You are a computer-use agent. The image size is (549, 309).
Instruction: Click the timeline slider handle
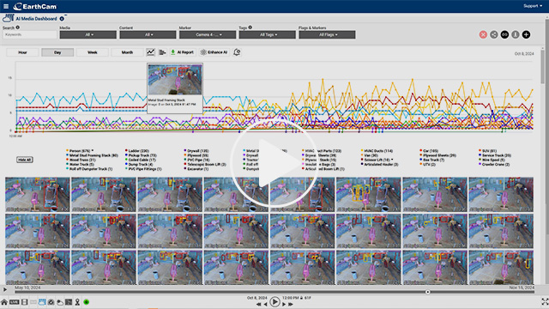tap(427, 292)
